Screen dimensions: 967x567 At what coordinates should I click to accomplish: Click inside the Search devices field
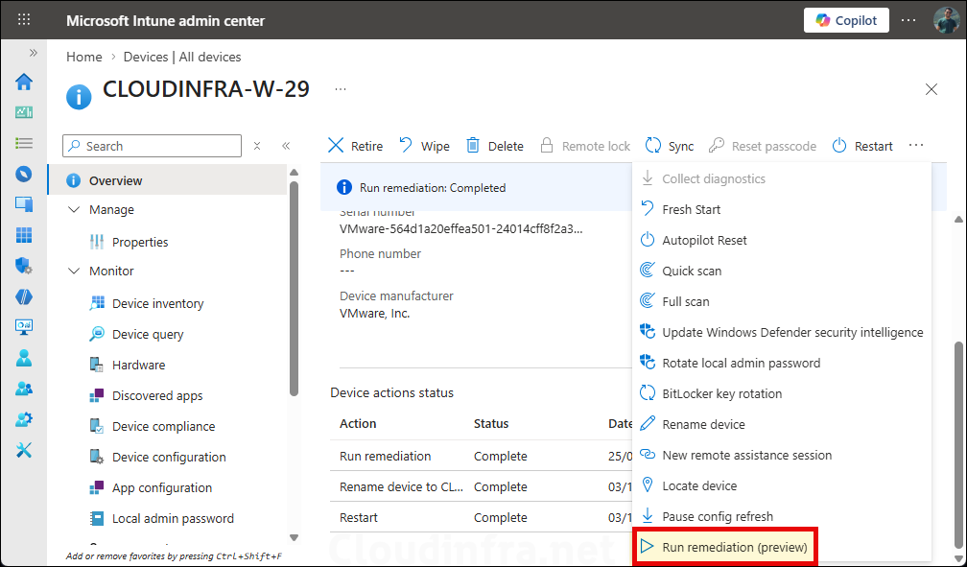pos(151,145)
